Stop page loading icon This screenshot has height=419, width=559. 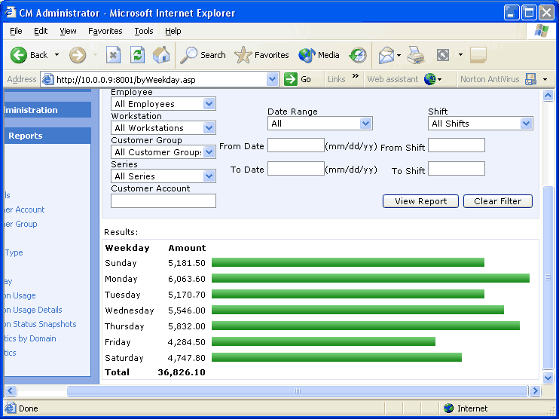point(113,55)
